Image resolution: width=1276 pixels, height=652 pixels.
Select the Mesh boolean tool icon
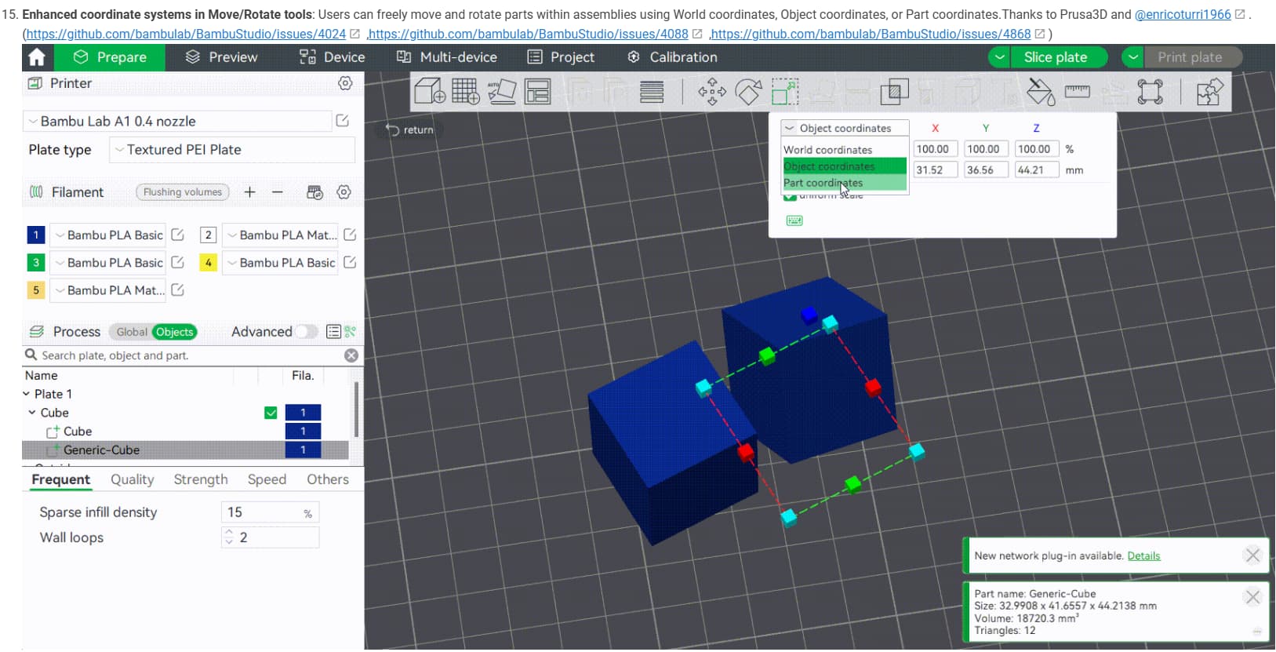(x=894, y=92)
